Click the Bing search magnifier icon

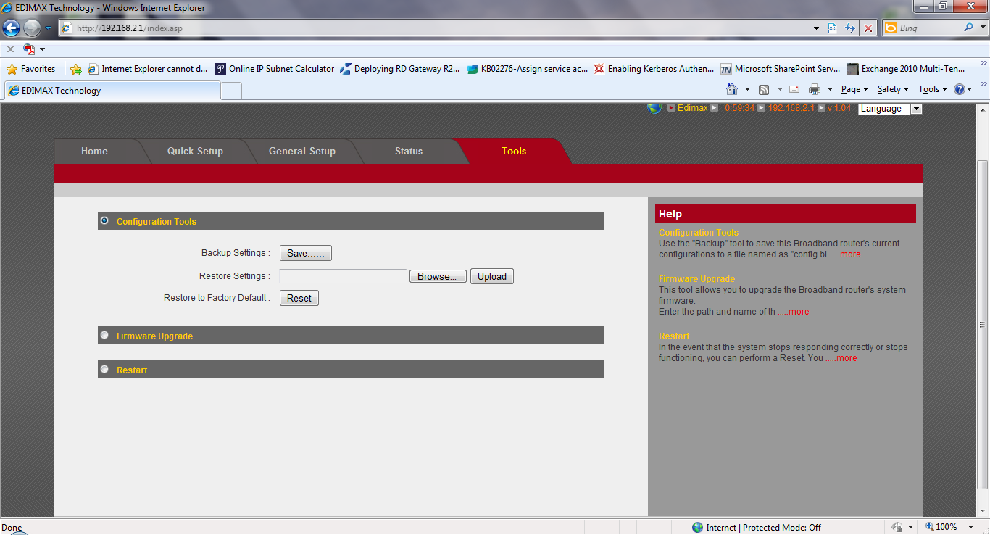tap(970, 28)
